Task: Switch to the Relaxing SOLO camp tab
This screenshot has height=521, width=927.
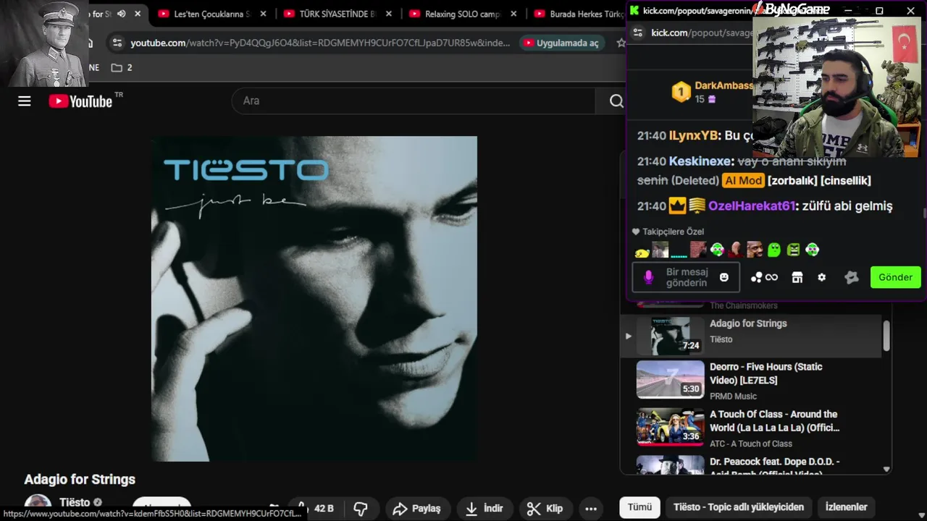Action: coord(463,14)
